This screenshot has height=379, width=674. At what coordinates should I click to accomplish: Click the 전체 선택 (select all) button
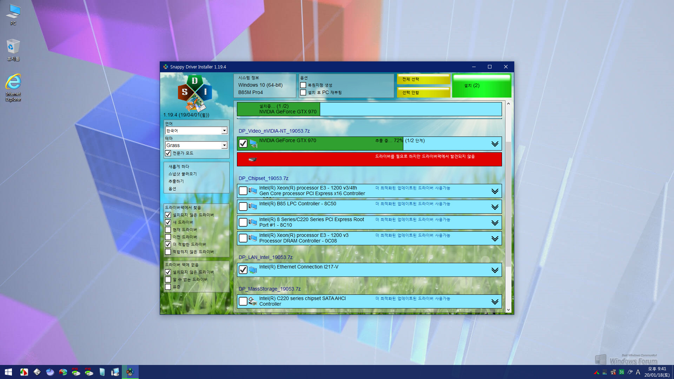point(423,79)
